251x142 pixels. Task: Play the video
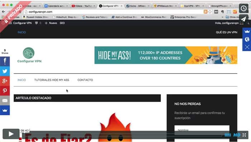[x=11, y=134]
